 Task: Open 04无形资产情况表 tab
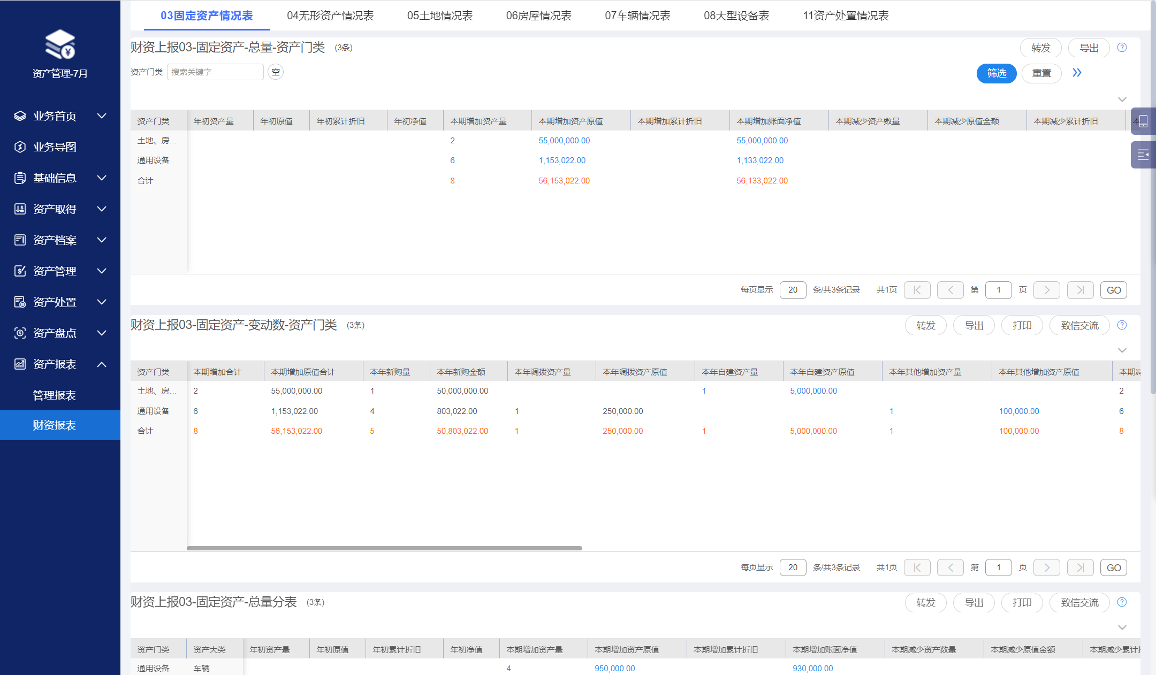click(x=330, y=16)
